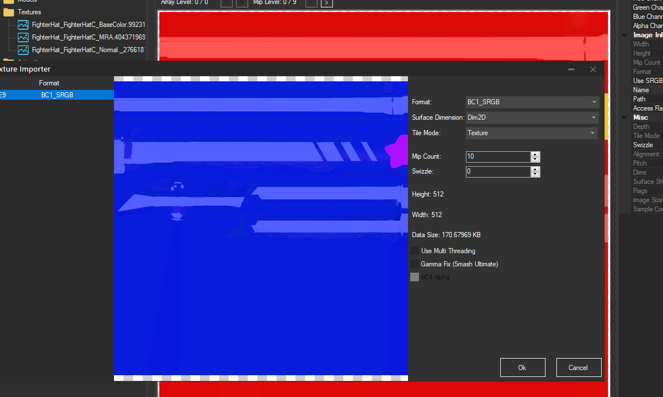Open the Textures folder icon in the tree
The width and height of the screenshot is (663, 397).
(9, 12)
